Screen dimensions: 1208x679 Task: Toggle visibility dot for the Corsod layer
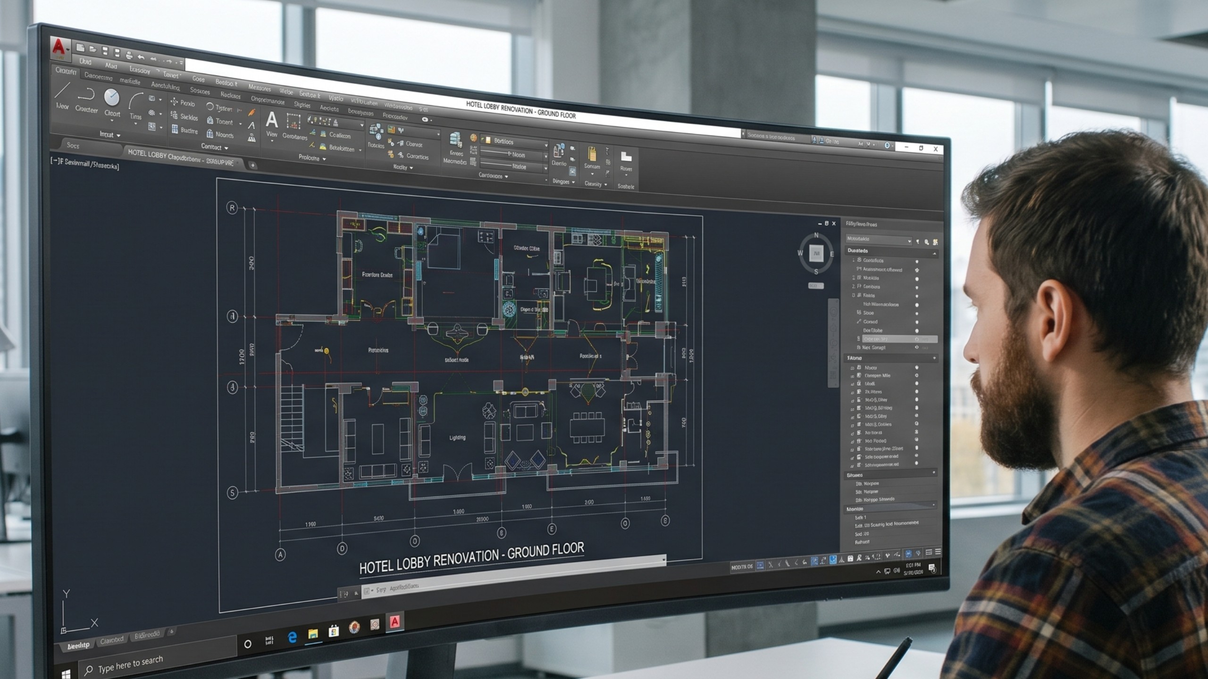pyautogui.click(x=917, y=323)
